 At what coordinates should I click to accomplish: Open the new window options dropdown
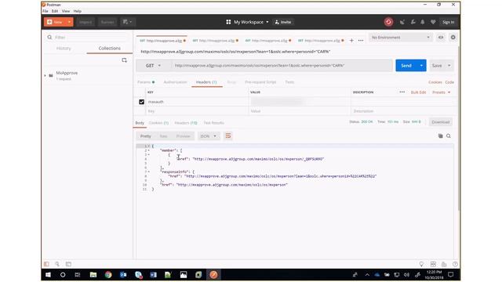pos(127,22)
